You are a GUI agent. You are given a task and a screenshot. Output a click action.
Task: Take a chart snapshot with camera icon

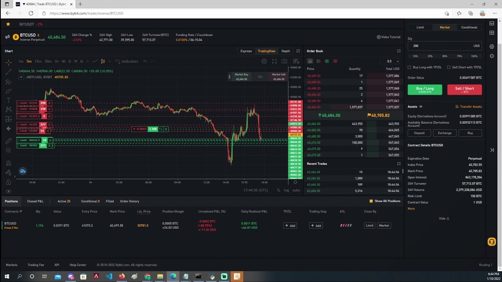tap(284, 61)
